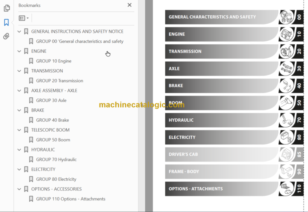Select the BRAKE bookmark label
The width and height of the screenshot is (308, 212).
click(x=38, y=110)
